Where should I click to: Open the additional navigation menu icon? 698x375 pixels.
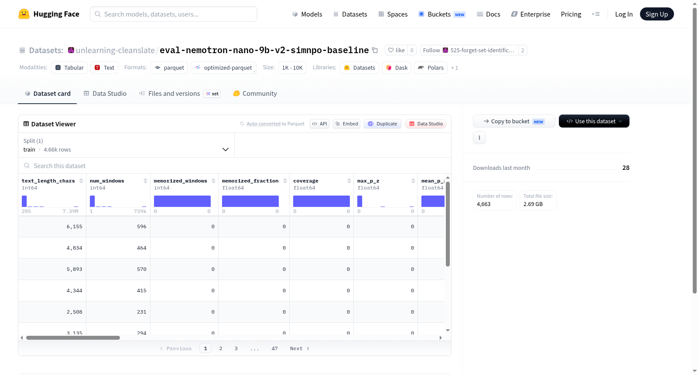pos(595,14)
